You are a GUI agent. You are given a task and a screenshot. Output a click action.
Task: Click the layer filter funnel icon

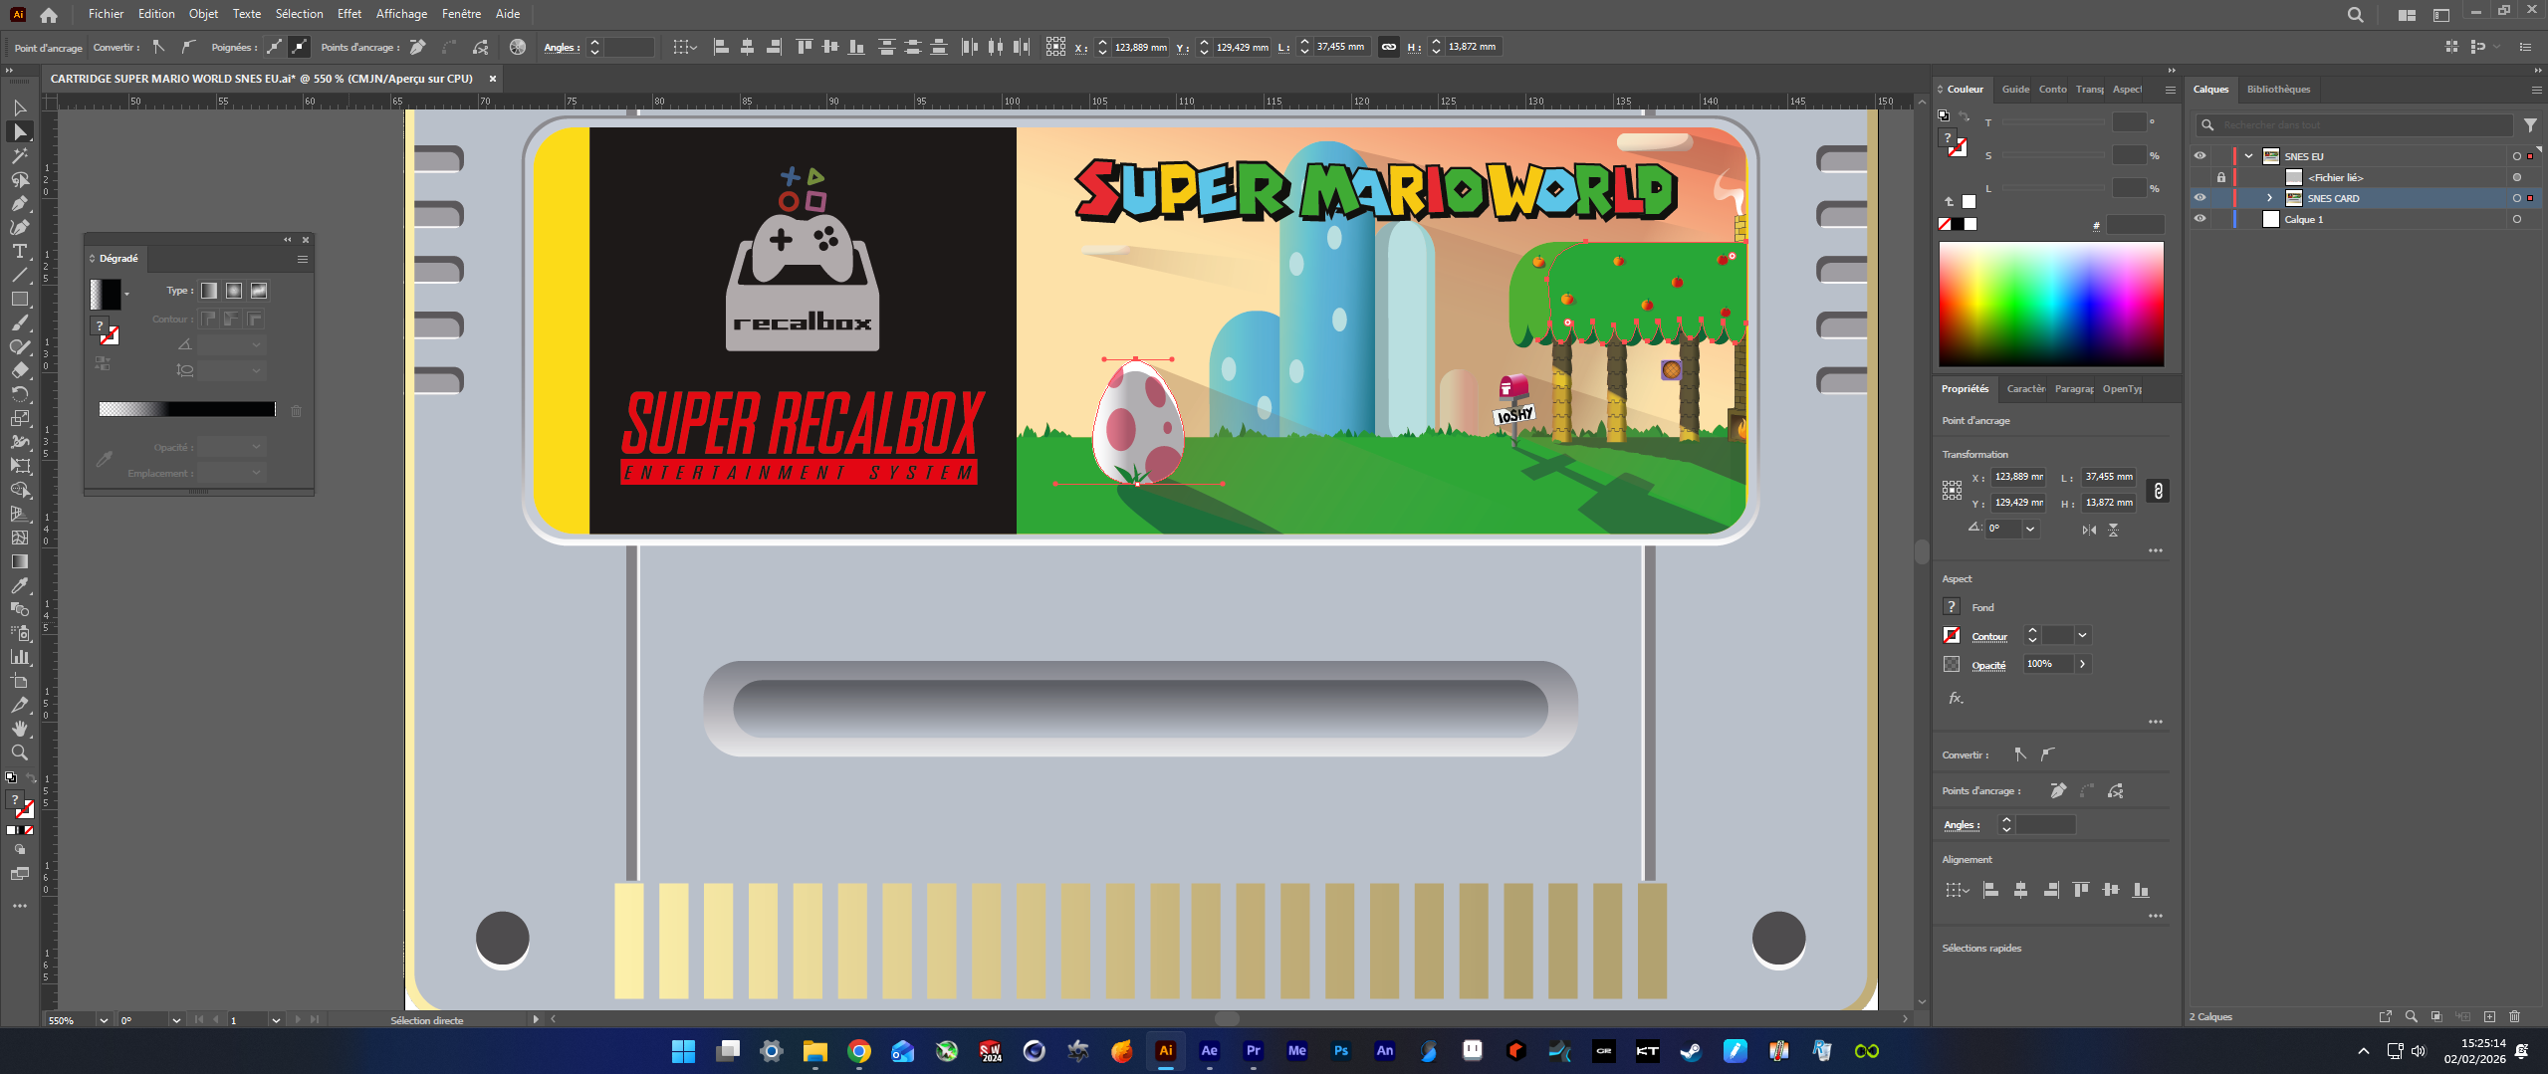point(2530,125)
